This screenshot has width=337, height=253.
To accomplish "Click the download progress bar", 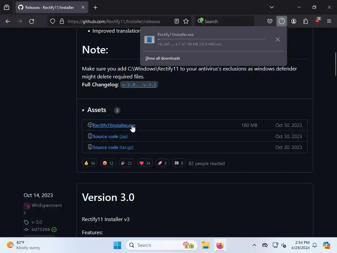I will pos(211,40).
